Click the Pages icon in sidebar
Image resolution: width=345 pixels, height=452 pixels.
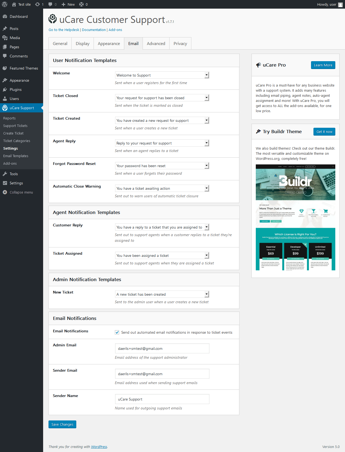[5, 47]
